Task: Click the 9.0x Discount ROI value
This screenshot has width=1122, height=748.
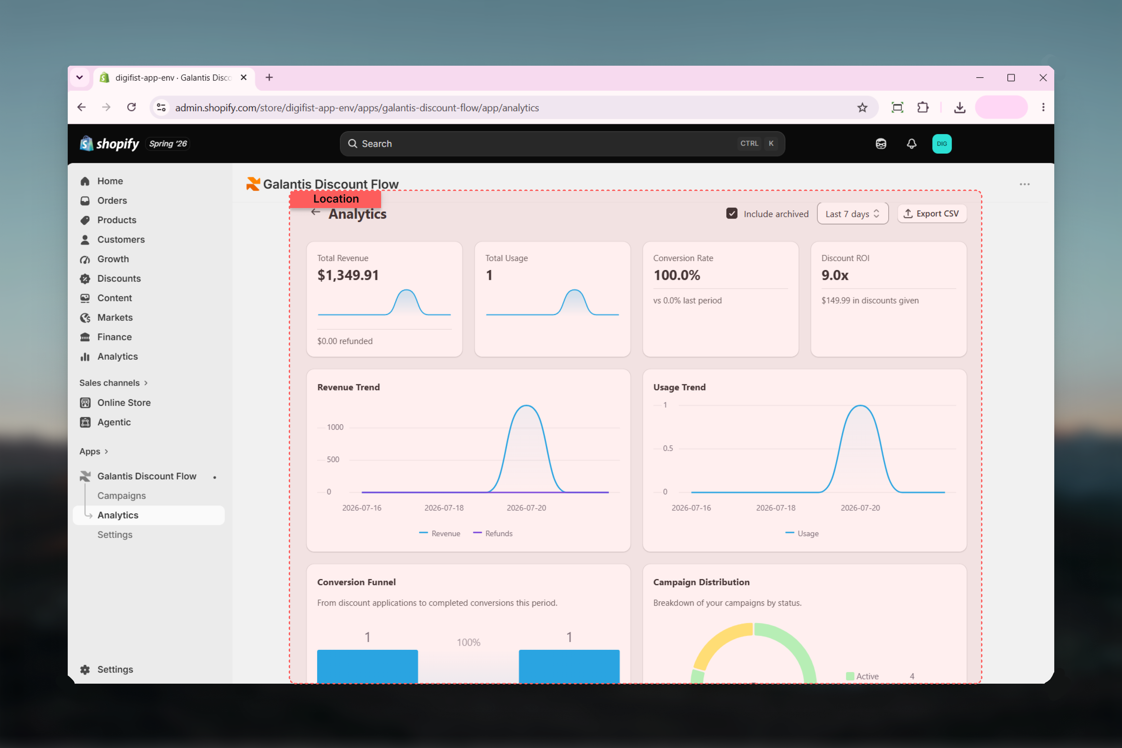Action: [834, 275]
